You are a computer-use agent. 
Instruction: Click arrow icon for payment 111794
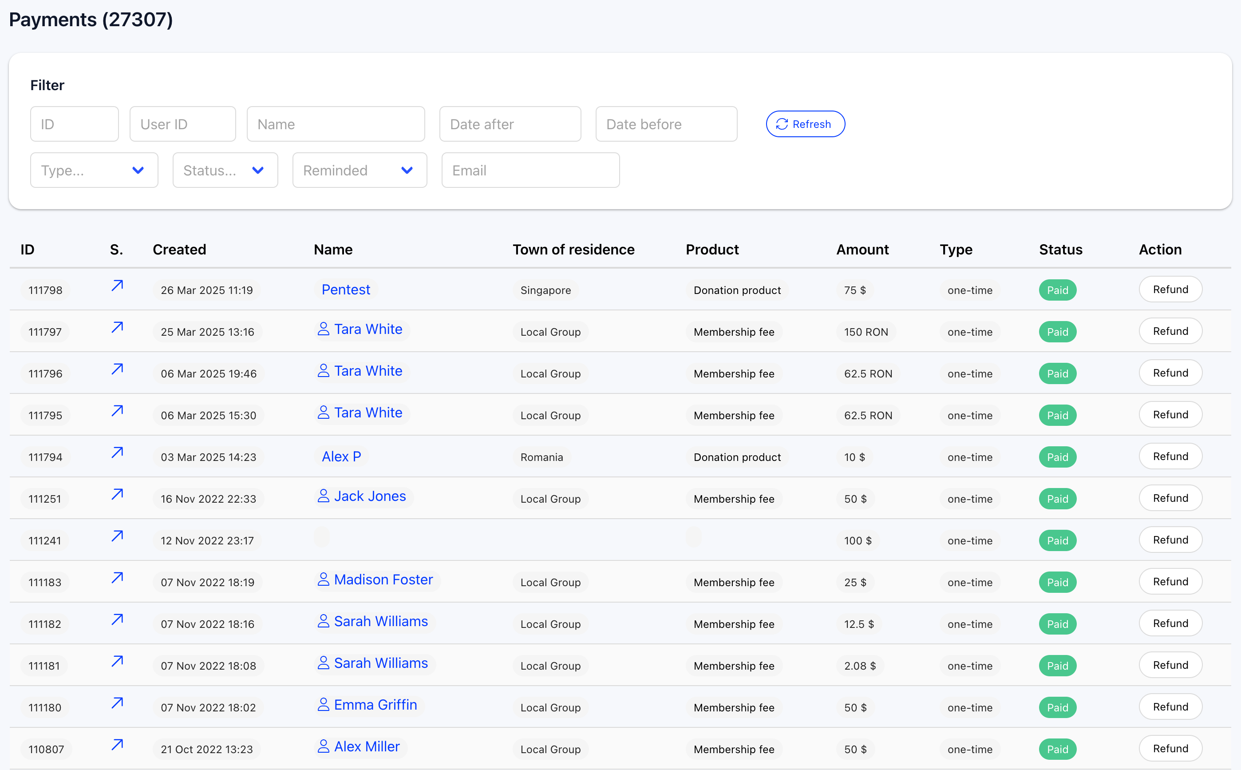click(117, 453)
